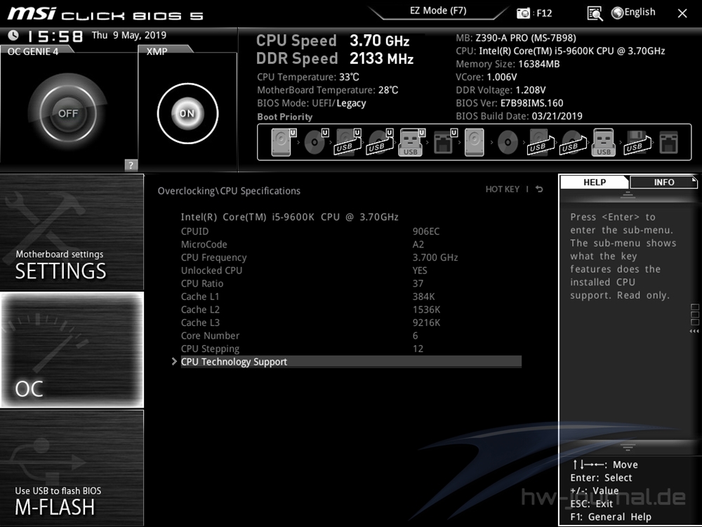This screenshot has height=527, width=702.
Task: Click the scroll-down grip below the help text
Action: coord(628,447)
